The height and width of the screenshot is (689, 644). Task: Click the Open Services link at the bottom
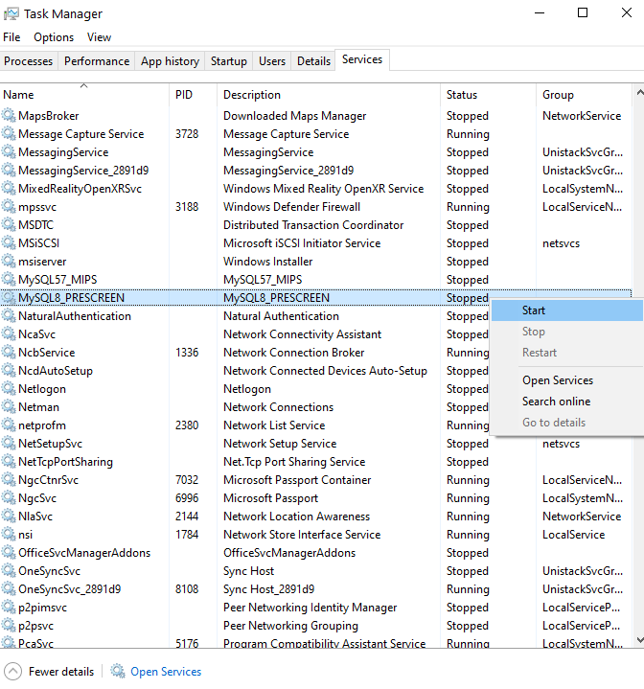(x=166, y=672)
